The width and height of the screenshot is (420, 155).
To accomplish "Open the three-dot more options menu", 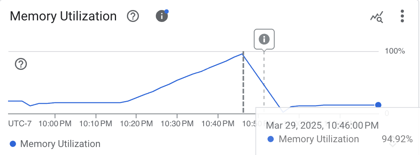I will tap(402, 16).
